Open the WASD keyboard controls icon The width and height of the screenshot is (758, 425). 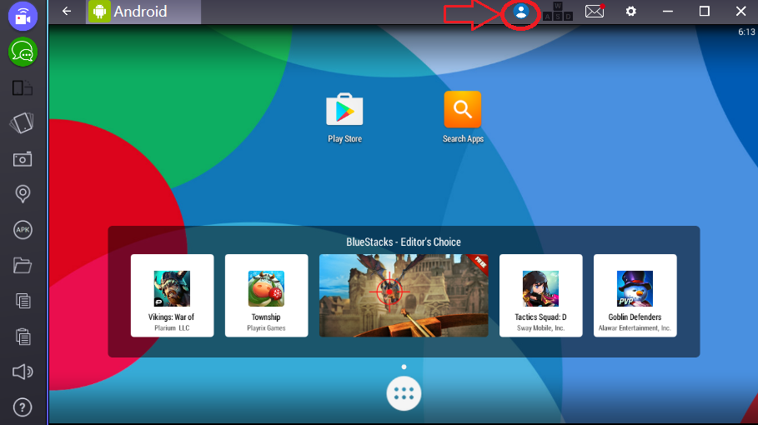click(557, 12)
